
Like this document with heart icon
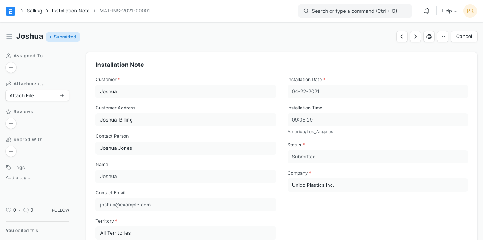[9, 210]
